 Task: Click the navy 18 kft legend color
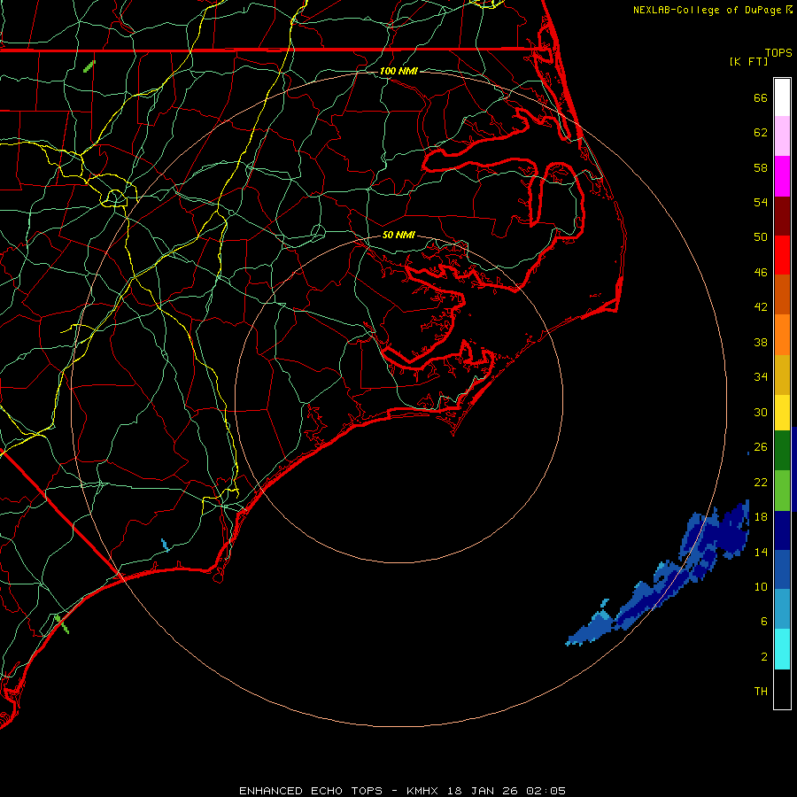click(782, 530)
